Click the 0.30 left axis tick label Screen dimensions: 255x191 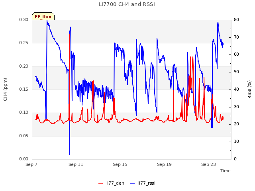[x=24, y=19]
